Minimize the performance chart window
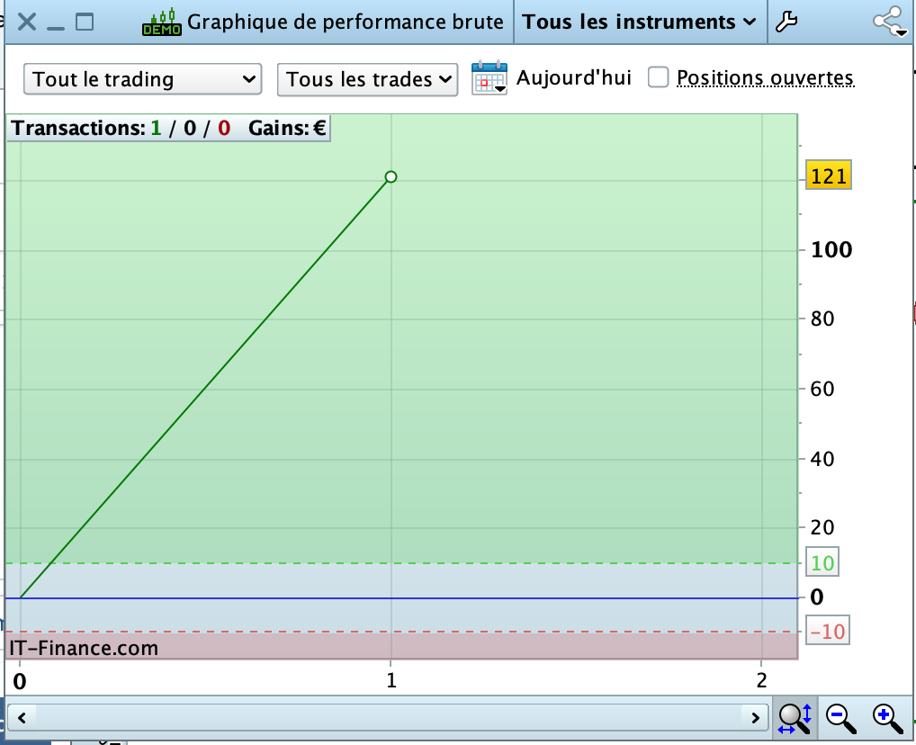The image size is (916, 745). click(56, 28)
